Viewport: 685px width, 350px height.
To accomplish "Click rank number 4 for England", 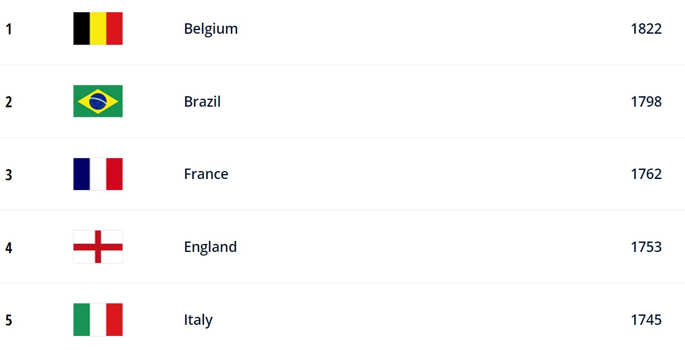I will 9,248.
